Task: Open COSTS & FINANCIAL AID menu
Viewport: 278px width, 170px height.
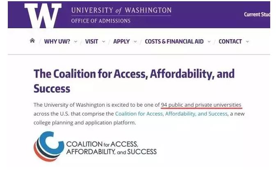Action: point(174,42)
